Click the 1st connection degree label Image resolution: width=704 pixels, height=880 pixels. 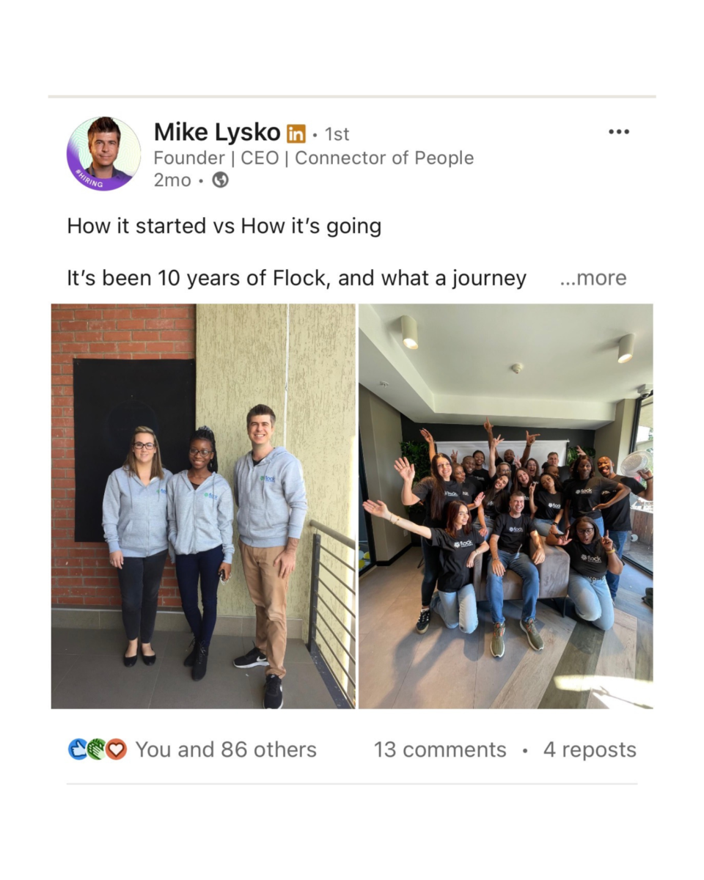(337, 134)
